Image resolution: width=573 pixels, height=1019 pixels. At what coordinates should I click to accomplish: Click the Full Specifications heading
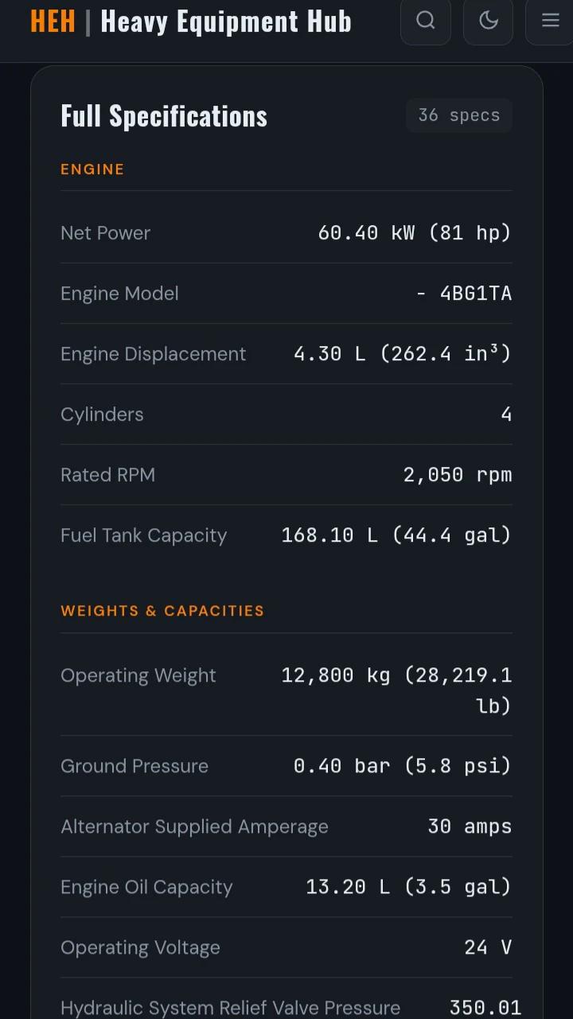164,115
